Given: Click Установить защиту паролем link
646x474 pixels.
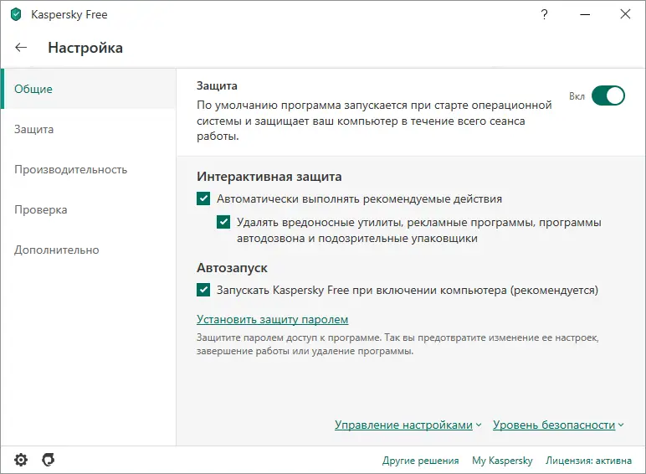Looking at the screenshot, I should point(272,319).
